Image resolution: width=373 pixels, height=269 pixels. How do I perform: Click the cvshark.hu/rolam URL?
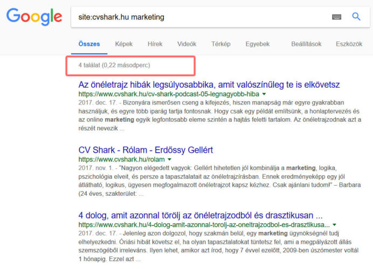point(122,159)
